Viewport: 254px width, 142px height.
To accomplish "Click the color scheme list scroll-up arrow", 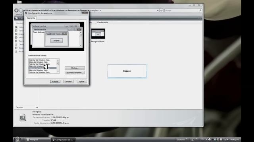I will point(58,60).
